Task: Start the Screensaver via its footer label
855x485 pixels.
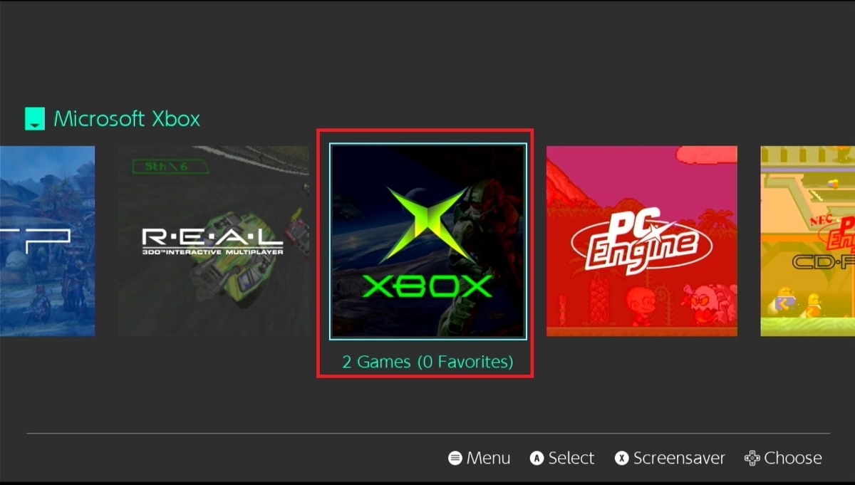Action: coord(679,458)
